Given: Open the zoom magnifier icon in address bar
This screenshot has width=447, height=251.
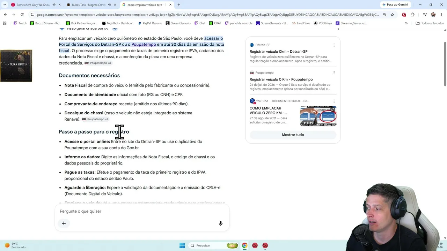Looking at the screenshot, I should [384, 15].
